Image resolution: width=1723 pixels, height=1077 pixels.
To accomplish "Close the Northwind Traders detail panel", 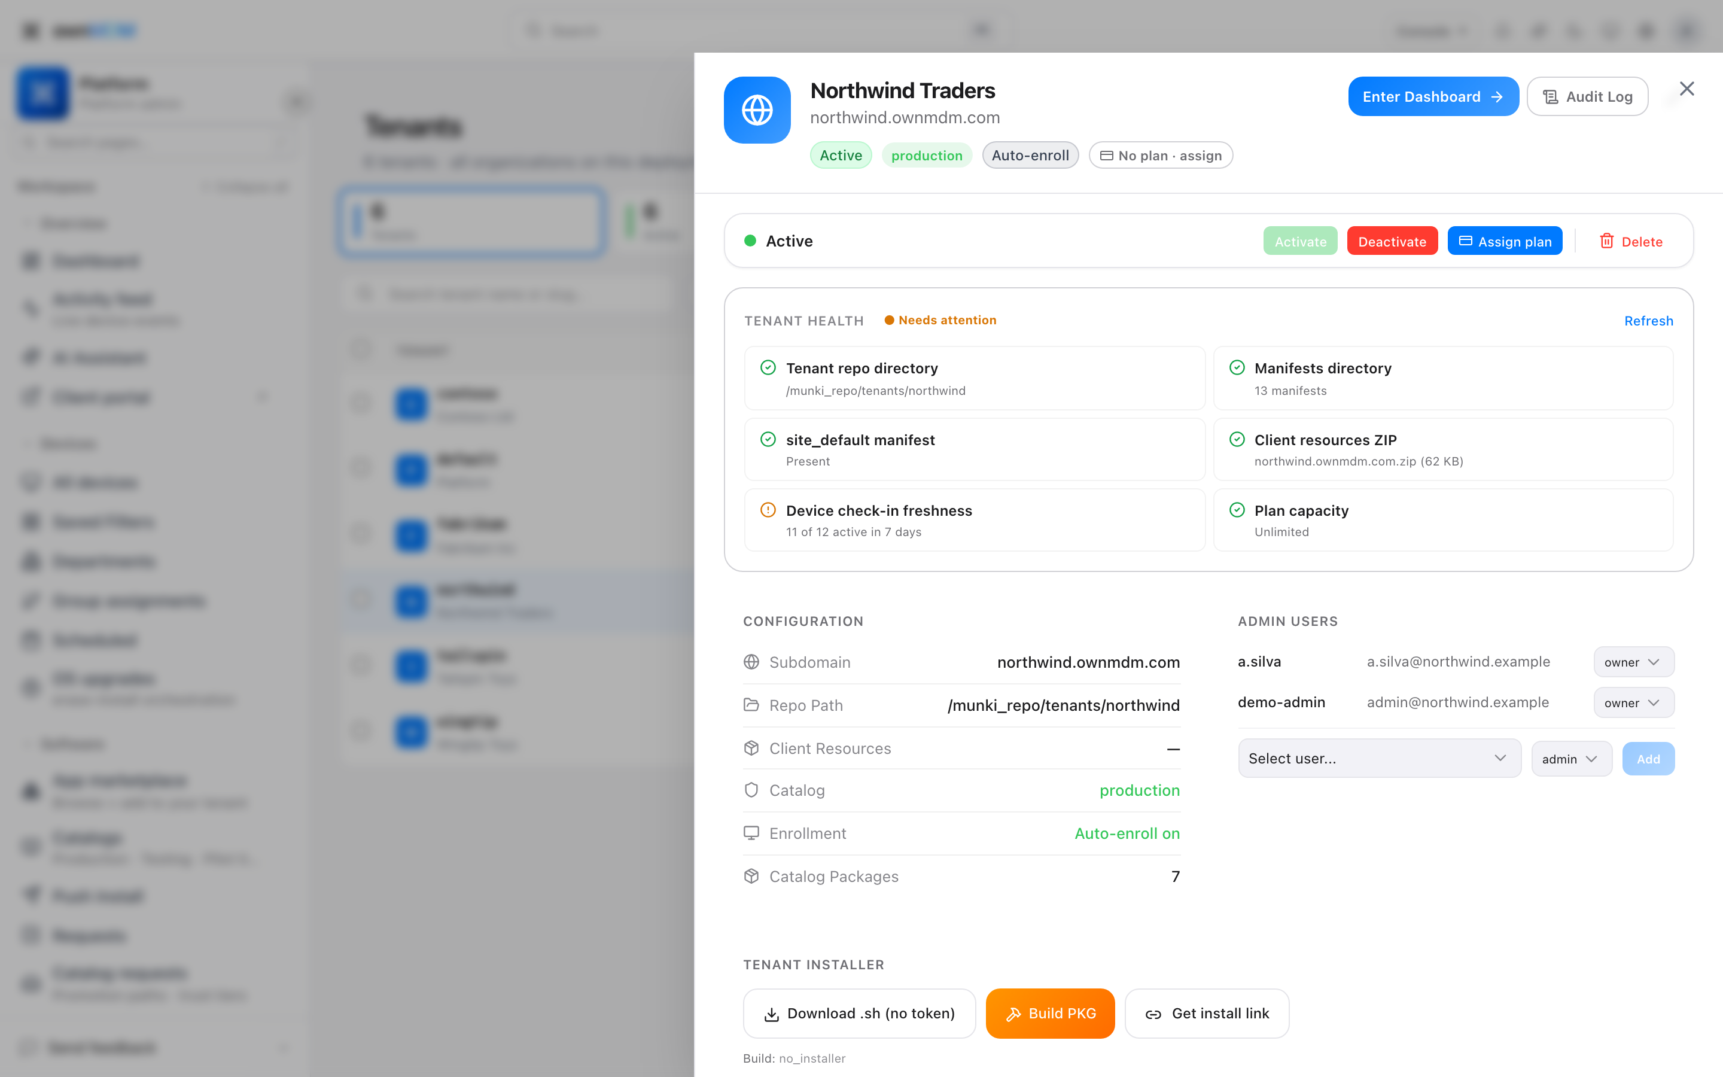I will coord(1687,89).
